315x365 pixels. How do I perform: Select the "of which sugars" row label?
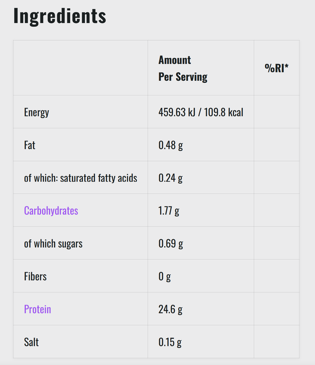pos(53,244)
